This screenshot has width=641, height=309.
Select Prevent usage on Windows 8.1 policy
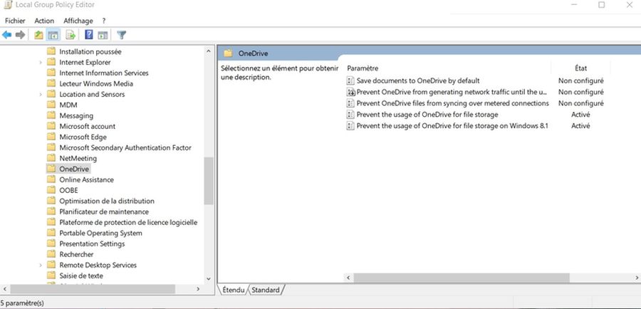click(452, 126)
